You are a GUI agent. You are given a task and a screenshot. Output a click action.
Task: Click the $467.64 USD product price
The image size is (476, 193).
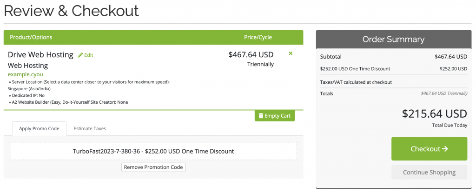tap(251, 54)
